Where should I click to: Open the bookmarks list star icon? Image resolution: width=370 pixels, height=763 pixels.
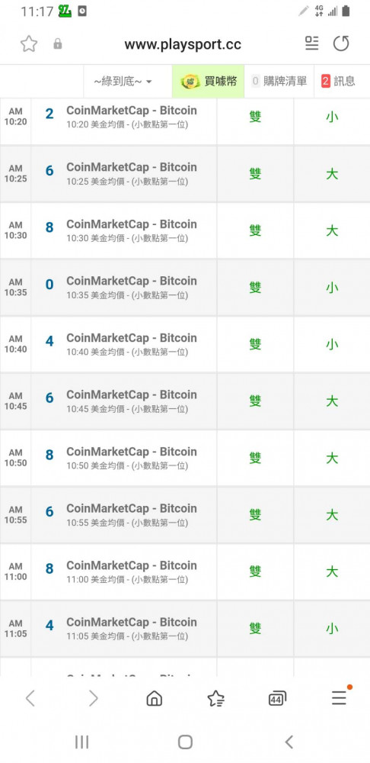pos(215,699)
